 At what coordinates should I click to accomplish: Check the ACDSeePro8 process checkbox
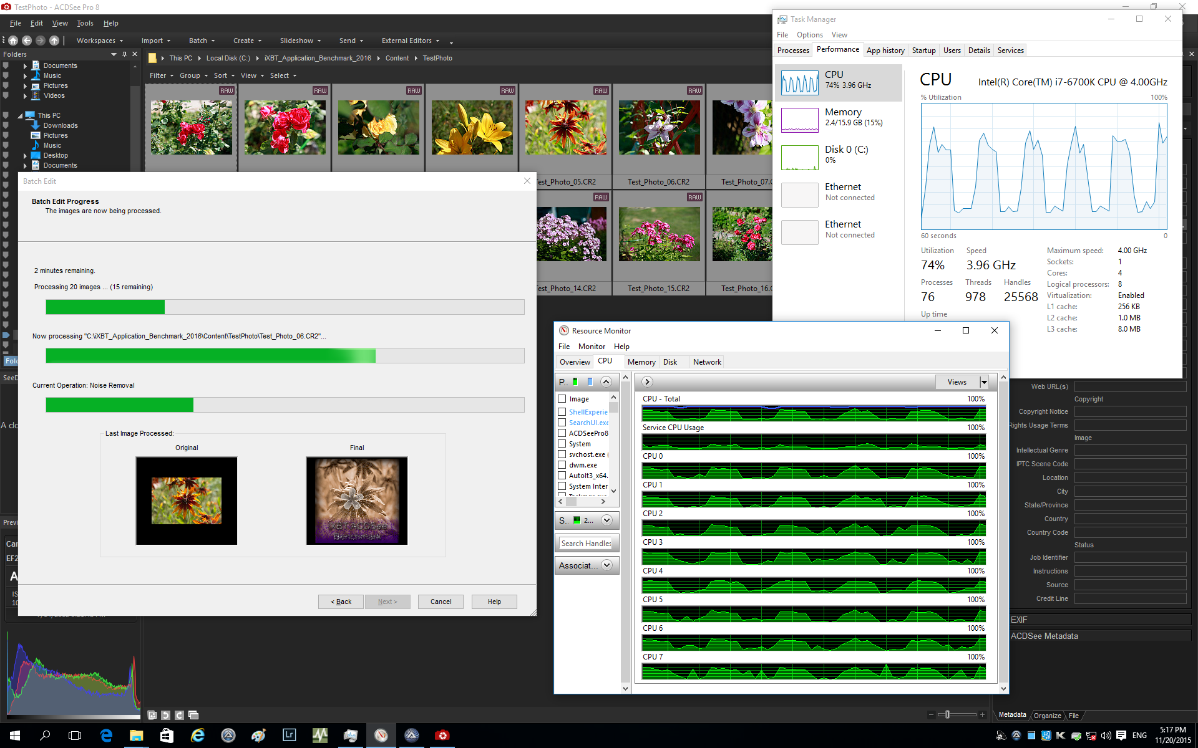click(x=562, y=433)
